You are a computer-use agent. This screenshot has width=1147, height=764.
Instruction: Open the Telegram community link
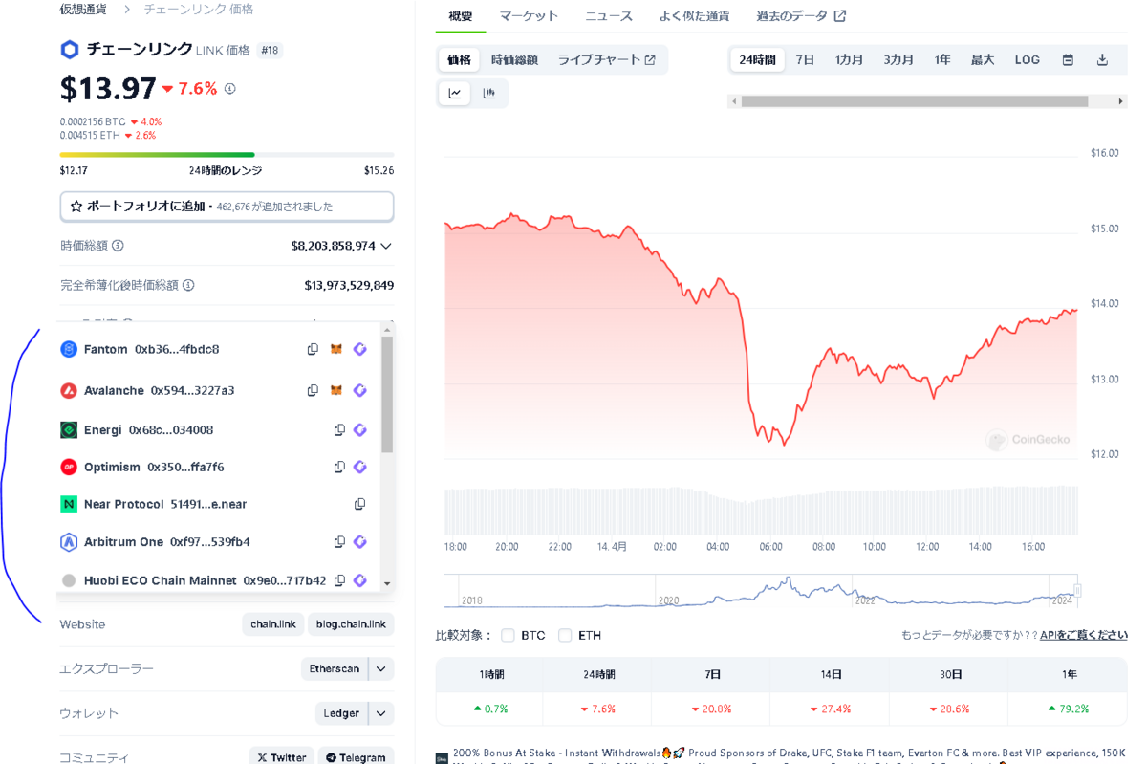356,756
